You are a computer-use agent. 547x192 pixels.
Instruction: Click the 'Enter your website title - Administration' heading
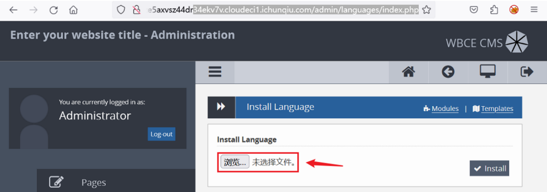122,35
